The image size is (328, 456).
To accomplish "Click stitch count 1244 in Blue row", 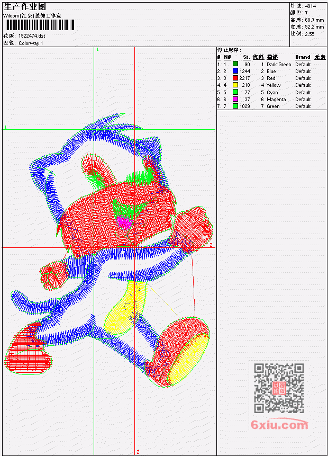I will 245,71.
